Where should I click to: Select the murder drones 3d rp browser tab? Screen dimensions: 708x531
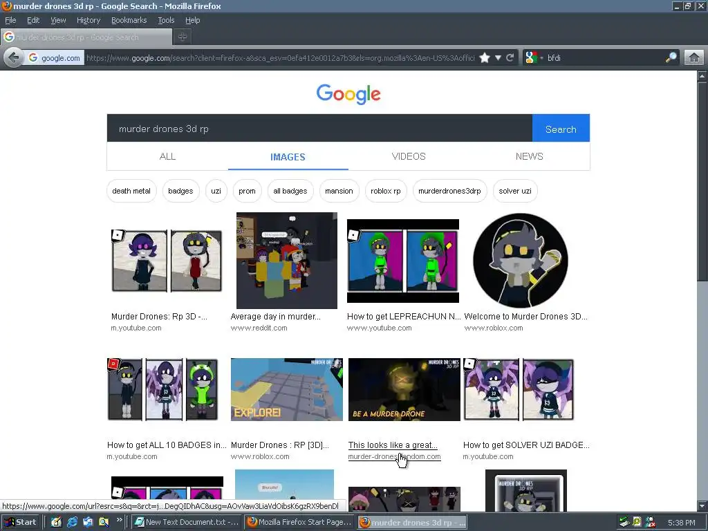point(86,37)
